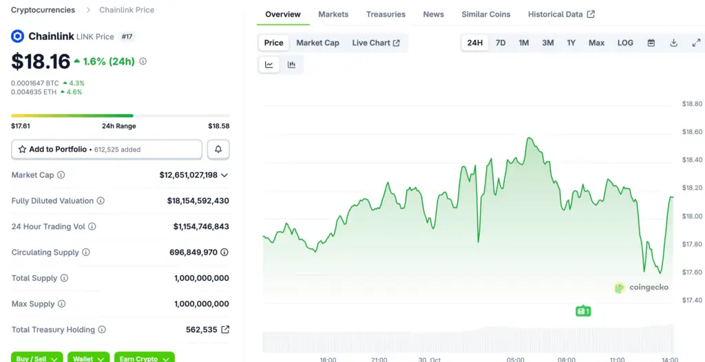Click the 24h price range bar

tap(120, 116)
